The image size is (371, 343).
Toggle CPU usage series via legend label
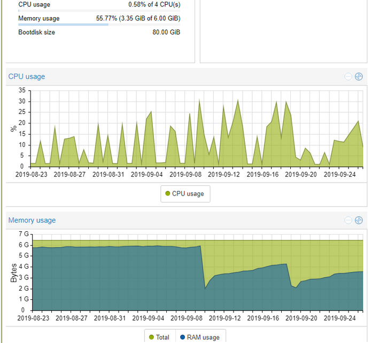(x=188, y=194)
